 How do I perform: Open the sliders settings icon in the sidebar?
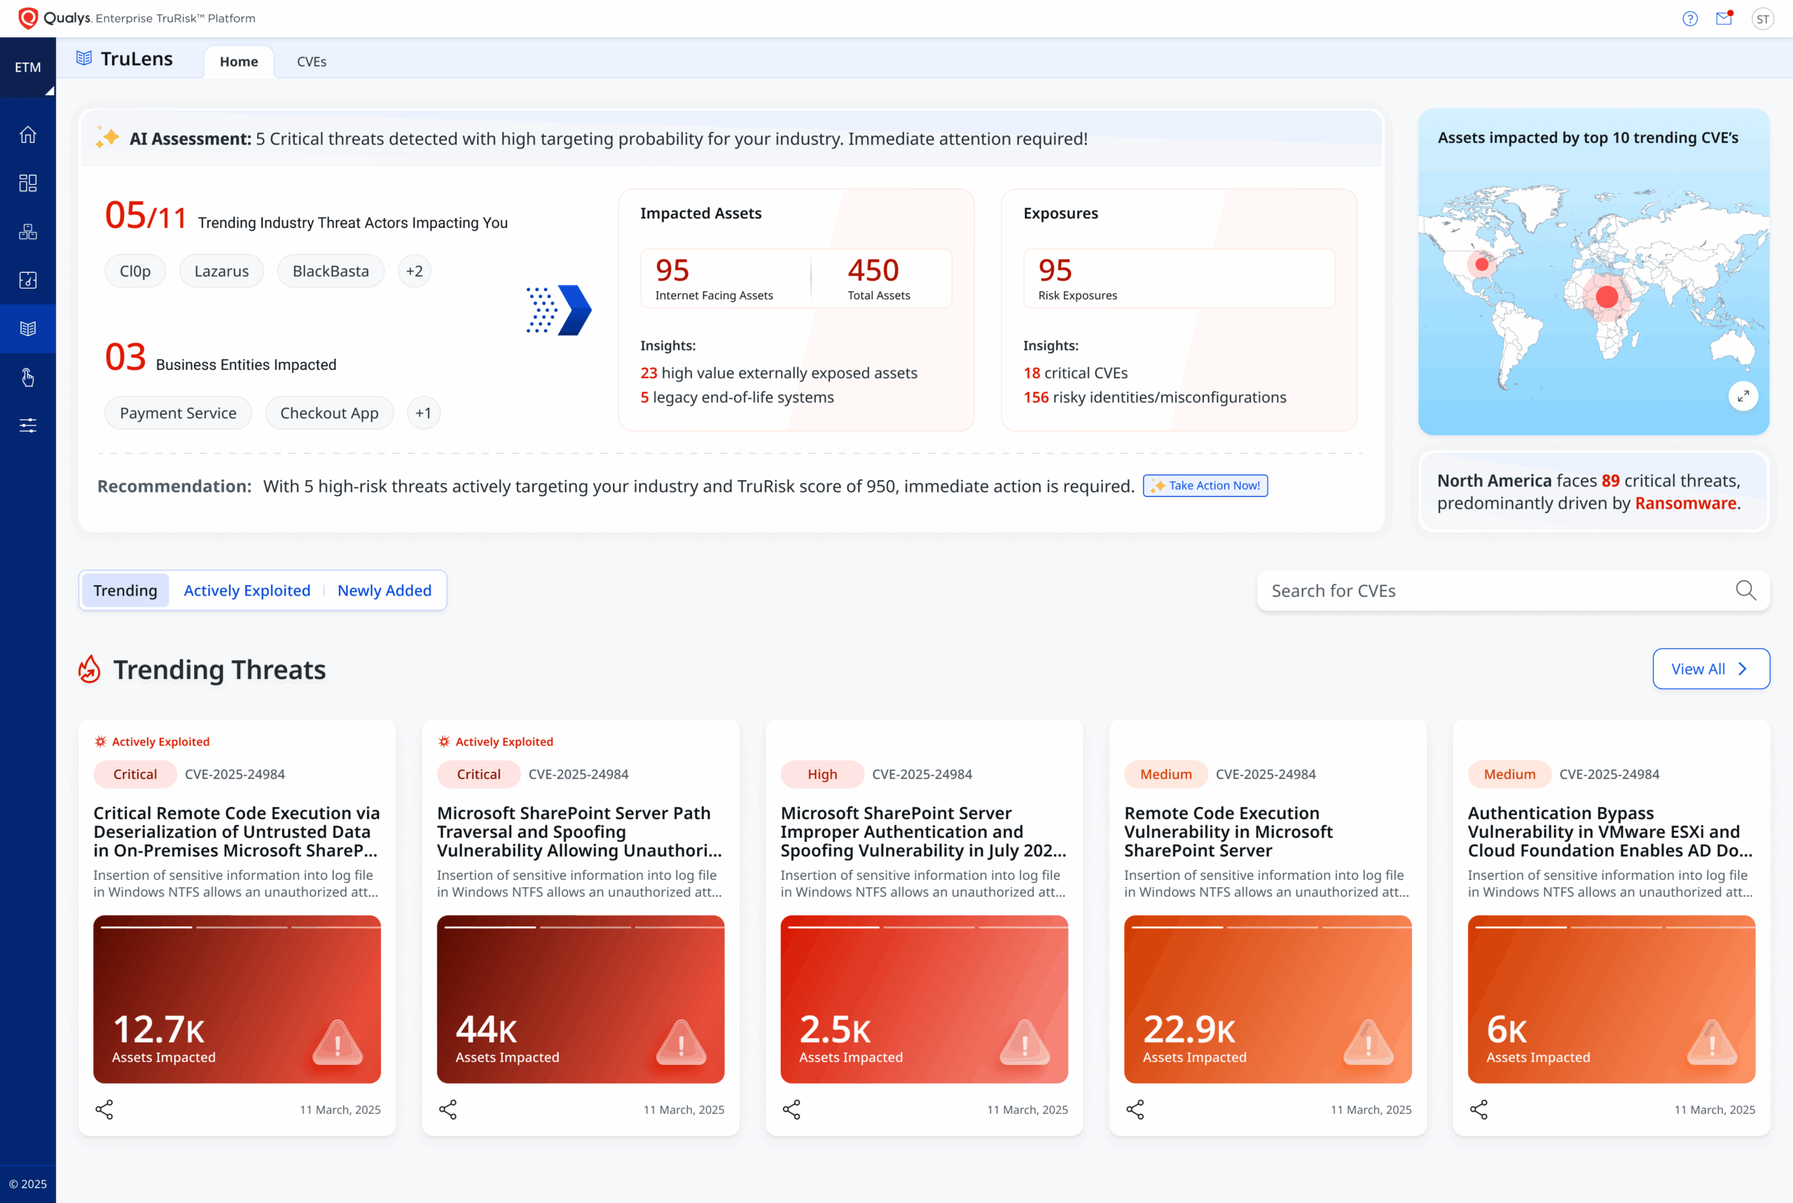(x=27, y=425)
